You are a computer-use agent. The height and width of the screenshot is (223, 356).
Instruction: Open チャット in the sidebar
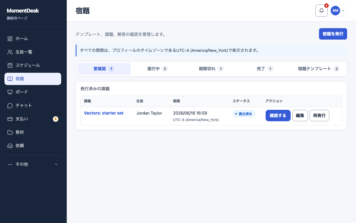point(33,106)
